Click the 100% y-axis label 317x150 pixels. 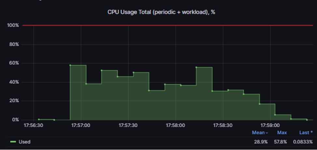[13, 25]
